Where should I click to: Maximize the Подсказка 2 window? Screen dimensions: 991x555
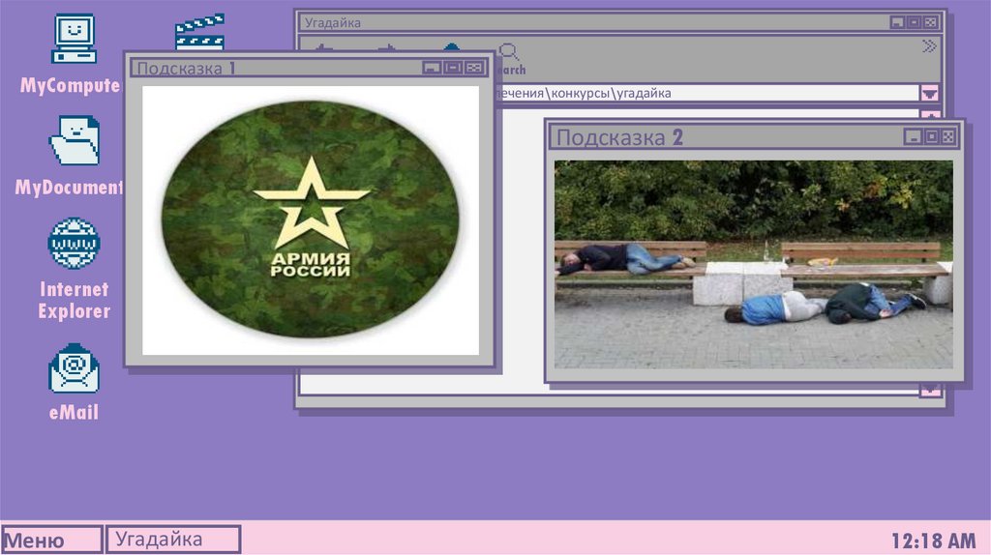931,136
